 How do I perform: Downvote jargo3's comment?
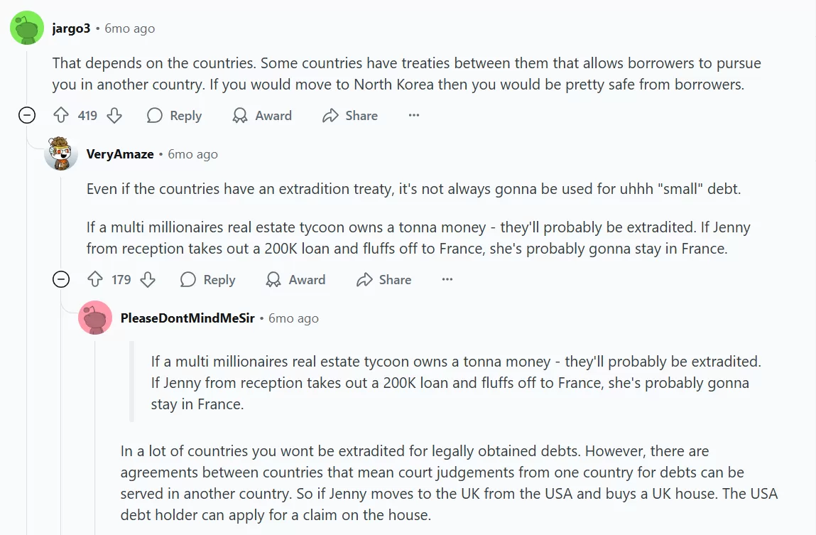pyautogui.click(x=114, y=116)
